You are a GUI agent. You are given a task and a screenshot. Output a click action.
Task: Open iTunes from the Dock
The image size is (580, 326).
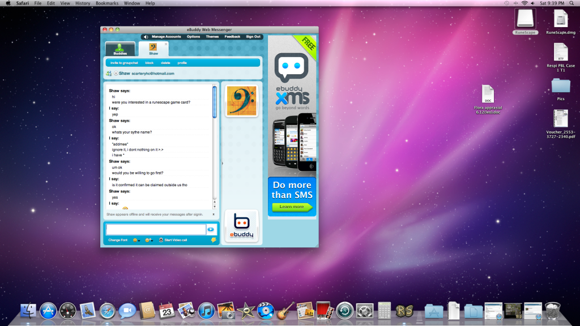206,311
